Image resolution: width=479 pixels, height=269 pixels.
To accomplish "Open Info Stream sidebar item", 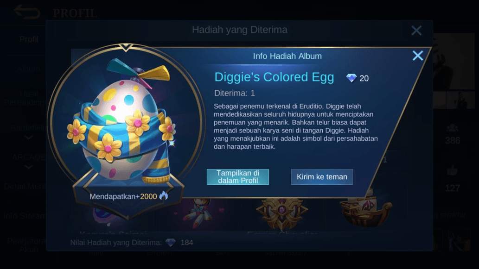I will [x=25, y=216].
